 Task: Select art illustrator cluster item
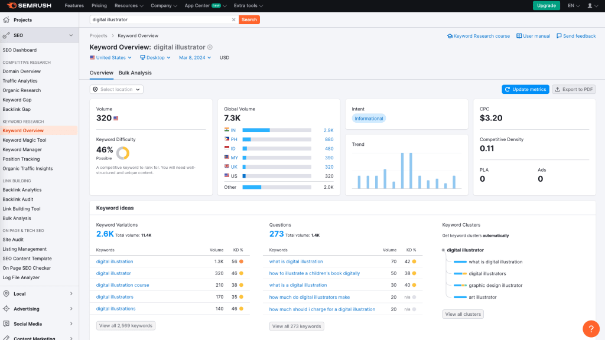click(482, 297)
